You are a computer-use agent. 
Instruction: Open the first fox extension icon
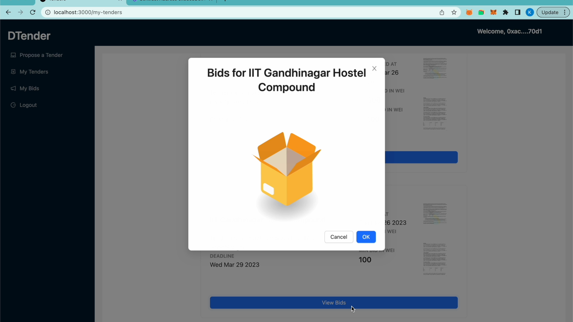click(469, 12)
